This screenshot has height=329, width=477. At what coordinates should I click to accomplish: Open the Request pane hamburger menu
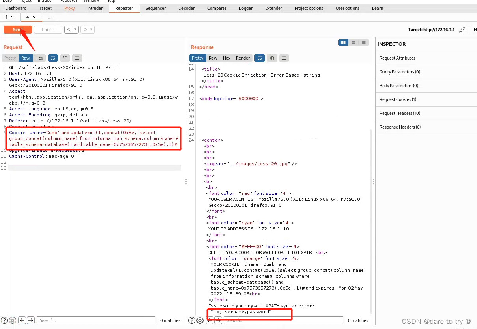tap(77, 58)
